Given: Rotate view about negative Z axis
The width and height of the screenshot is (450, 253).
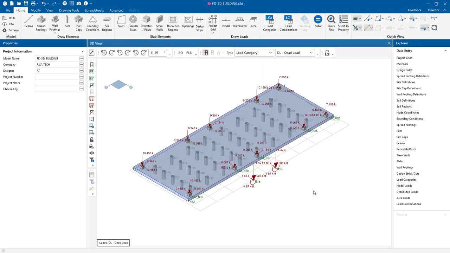Looking at the screenshot, I should click(143, 53).
